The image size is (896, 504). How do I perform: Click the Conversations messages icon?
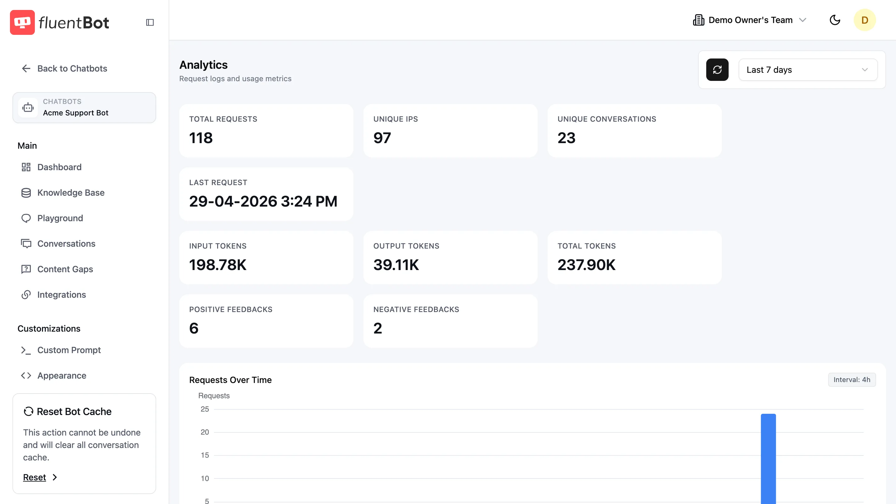coord(26,244)
